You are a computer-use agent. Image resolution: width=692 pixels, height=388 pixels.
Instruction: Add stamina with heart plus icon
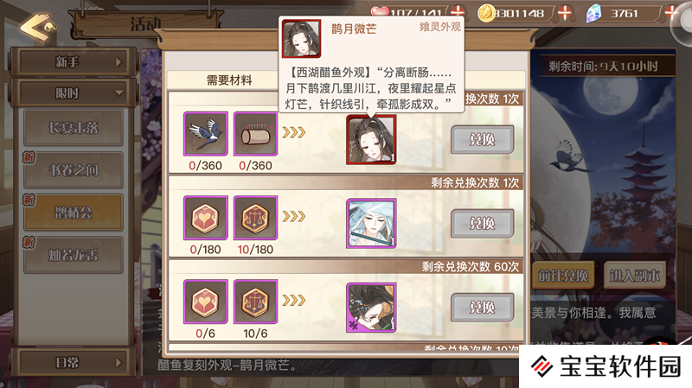458,13
